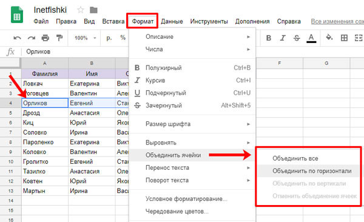Format as currency with the р. button
This screenshot has width=364, height=222.
(x=109, y=38)
